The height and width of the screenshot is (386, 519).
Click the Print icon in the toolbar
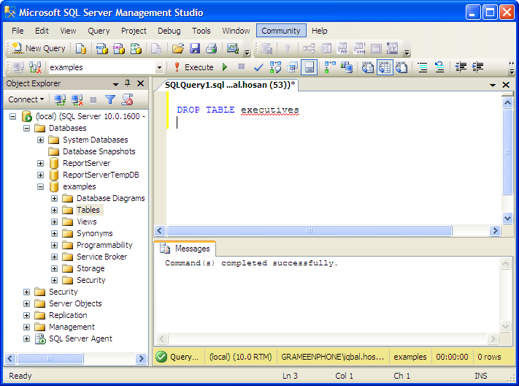click(211, 48)
